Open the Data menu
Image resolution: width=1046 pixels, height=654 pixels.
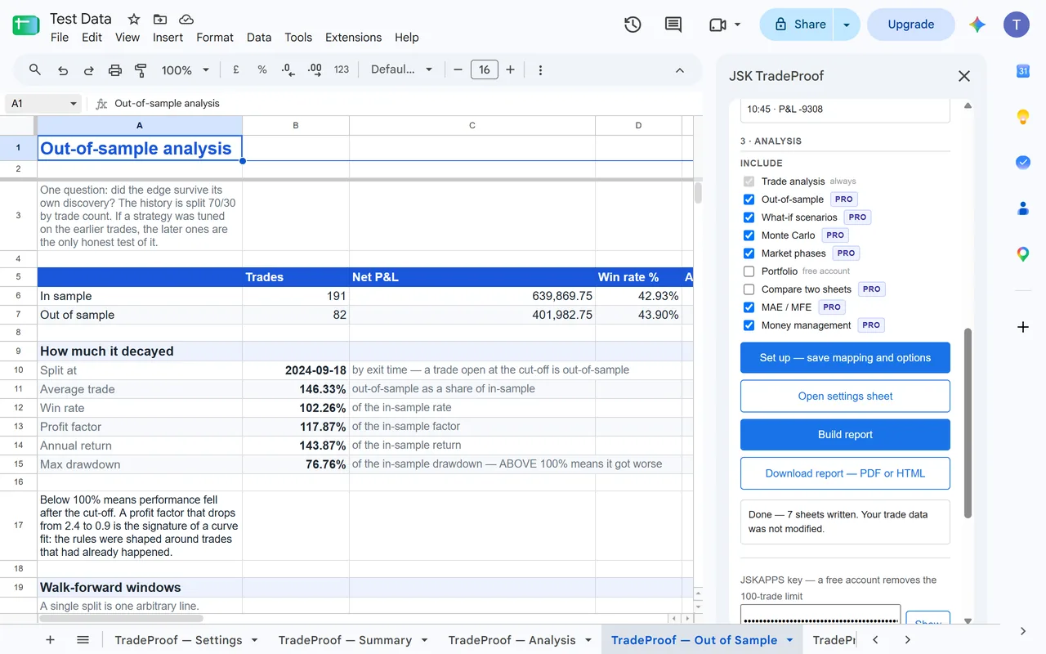259,38
